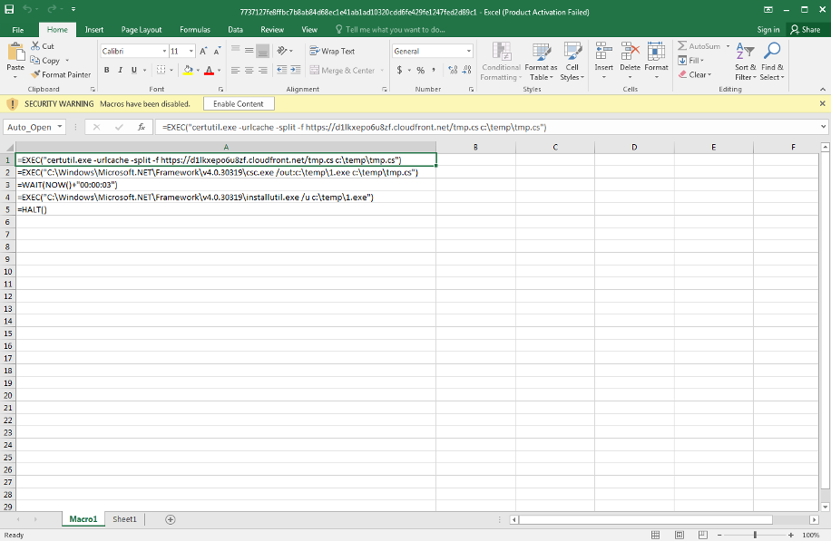Image resolution: width=831 pixels, height=541 pixels.
Task: Apply the yellow fill color bucket
Action: click(188, 70)
